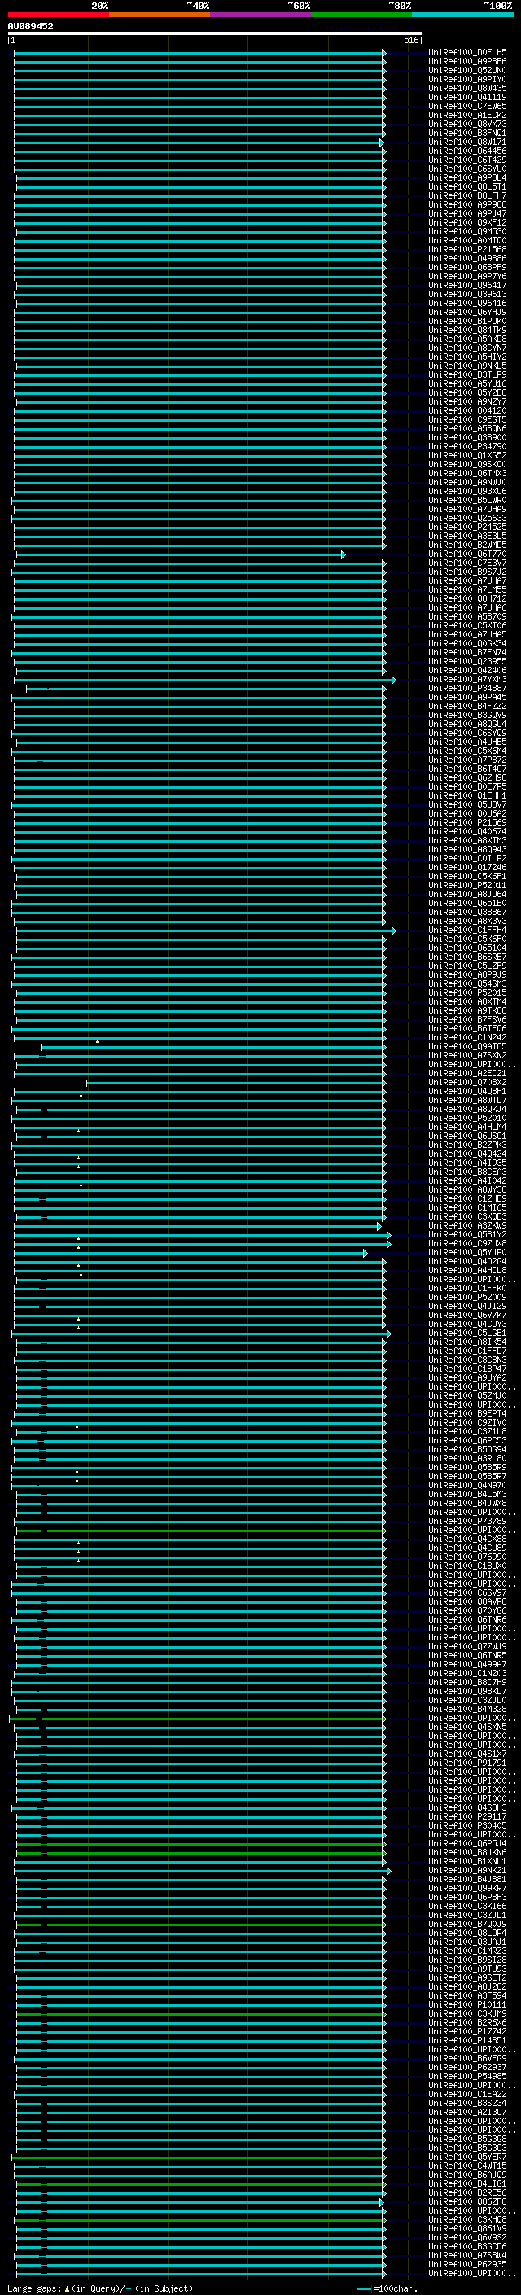Open the UniRef100_Q52UN0 entry
521x2295 pixels.
tap(467, 72)
